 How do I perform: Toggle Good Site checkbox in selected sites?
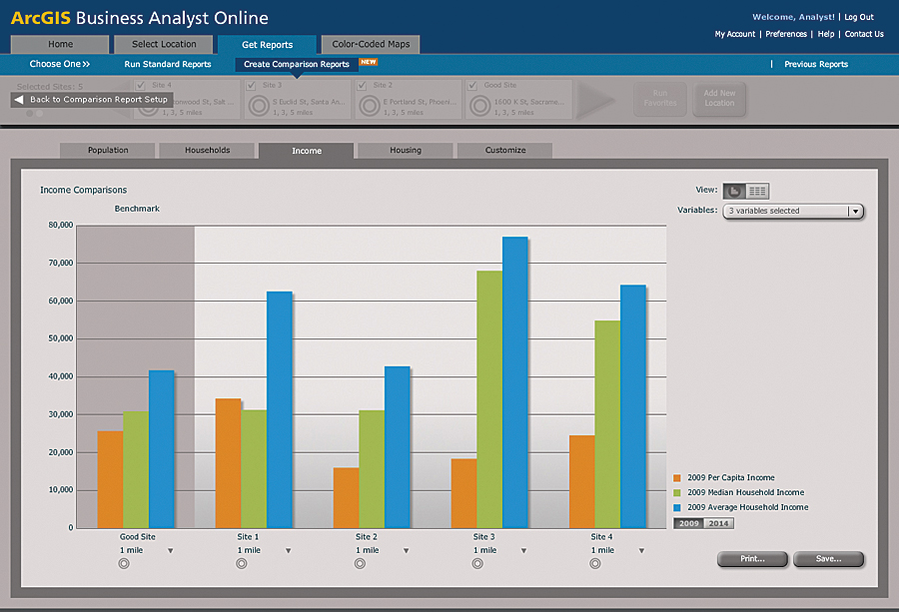[x=472, y=86]
